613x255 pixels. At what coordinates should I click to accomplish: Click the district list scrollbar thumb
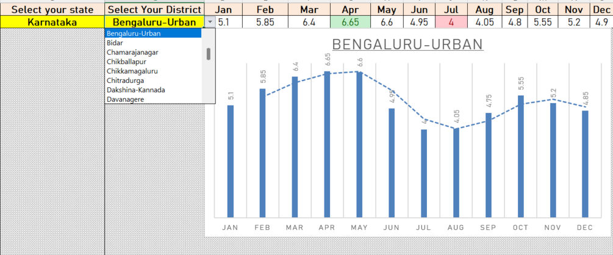pyautogui.click(x=209, y=54)
